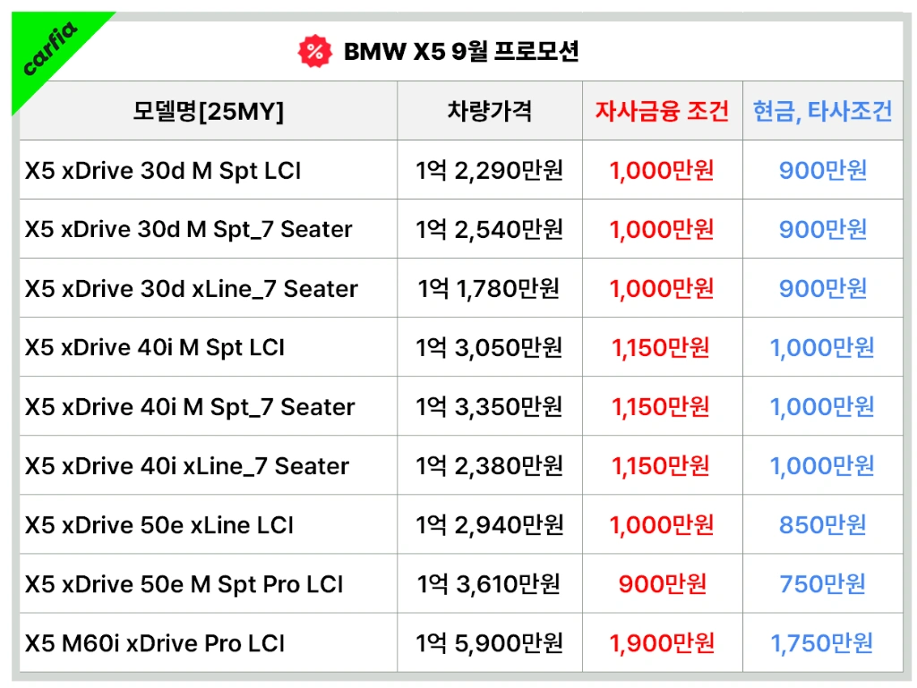
Task: Click the red percent discount badge icon
Action: click(x=313, y=52)
